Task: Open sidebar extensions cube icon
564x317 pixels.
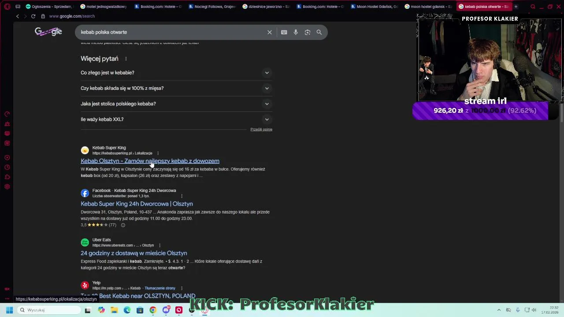Action: [x=7, y=177]
